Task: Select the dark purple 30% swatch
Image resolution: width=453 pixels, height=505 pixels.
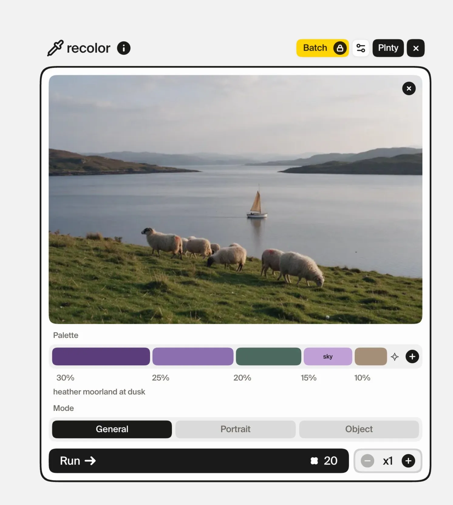Action: [x=101, y=356]
